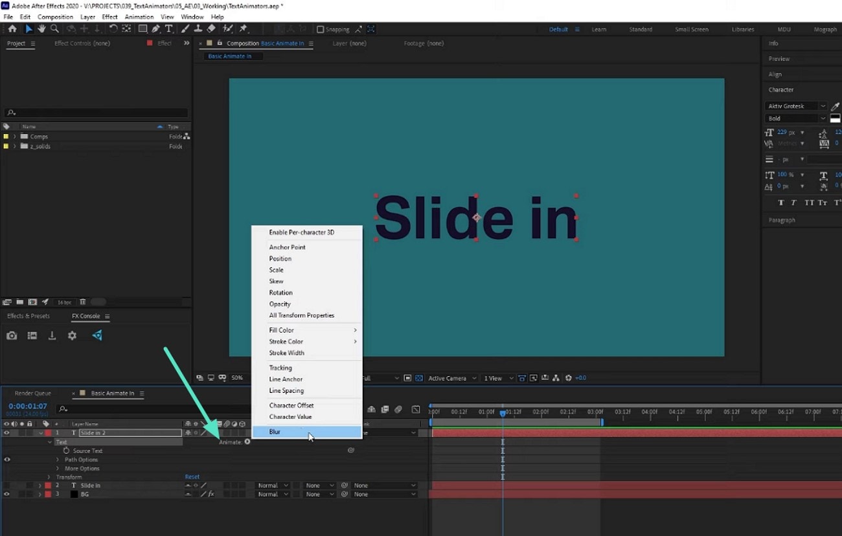Screen dimensions: 842x536
Task: Select the Selection arrow tool
Action: click(x=28, y=29)
